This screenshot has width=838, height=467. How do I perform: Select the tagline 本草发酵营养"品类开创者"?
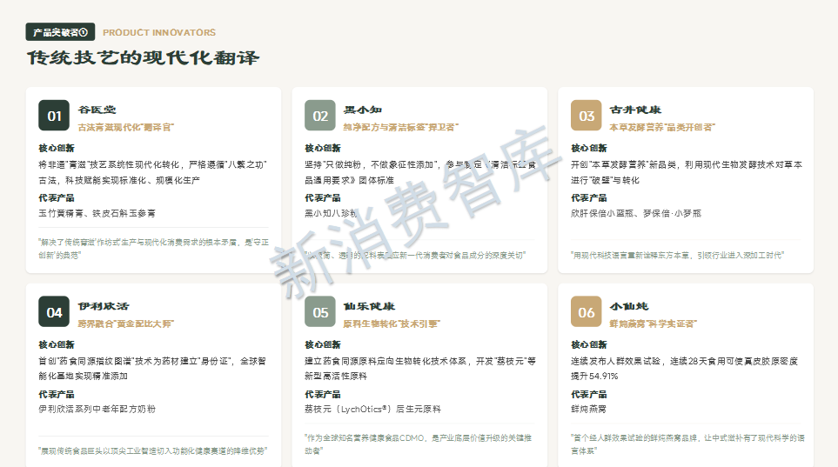click(662, 127)
